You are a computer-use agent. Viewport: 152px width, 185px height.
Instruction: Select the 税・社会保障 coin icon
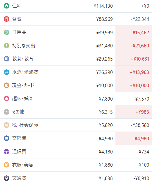coord(7,125)
